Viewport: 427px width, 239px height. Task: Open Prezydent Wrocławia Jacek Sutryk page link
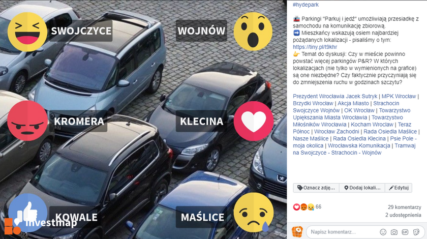coord(335,96)
